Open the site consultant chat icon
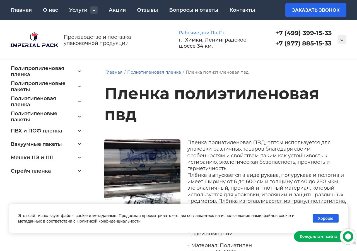 click(348, 236)
